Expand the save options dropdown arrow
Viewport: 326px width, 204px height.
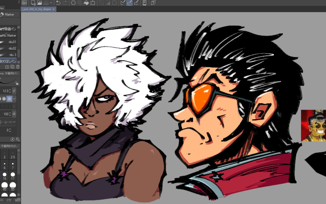coord(51,3)
